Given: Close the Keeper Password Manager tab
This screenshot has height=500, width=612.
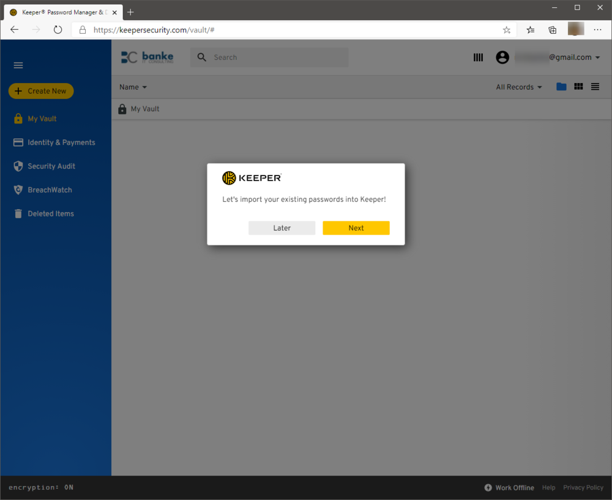Looking at the screenshot, I should 114,12.
